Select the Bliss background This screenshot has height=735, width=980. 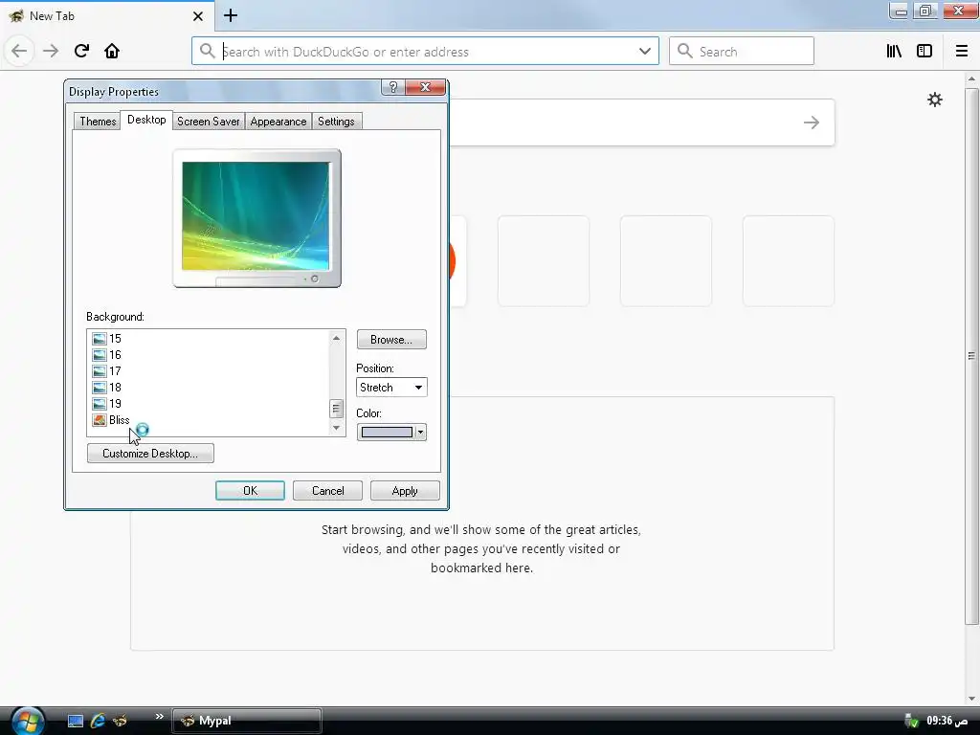click(x=111, y=420)
